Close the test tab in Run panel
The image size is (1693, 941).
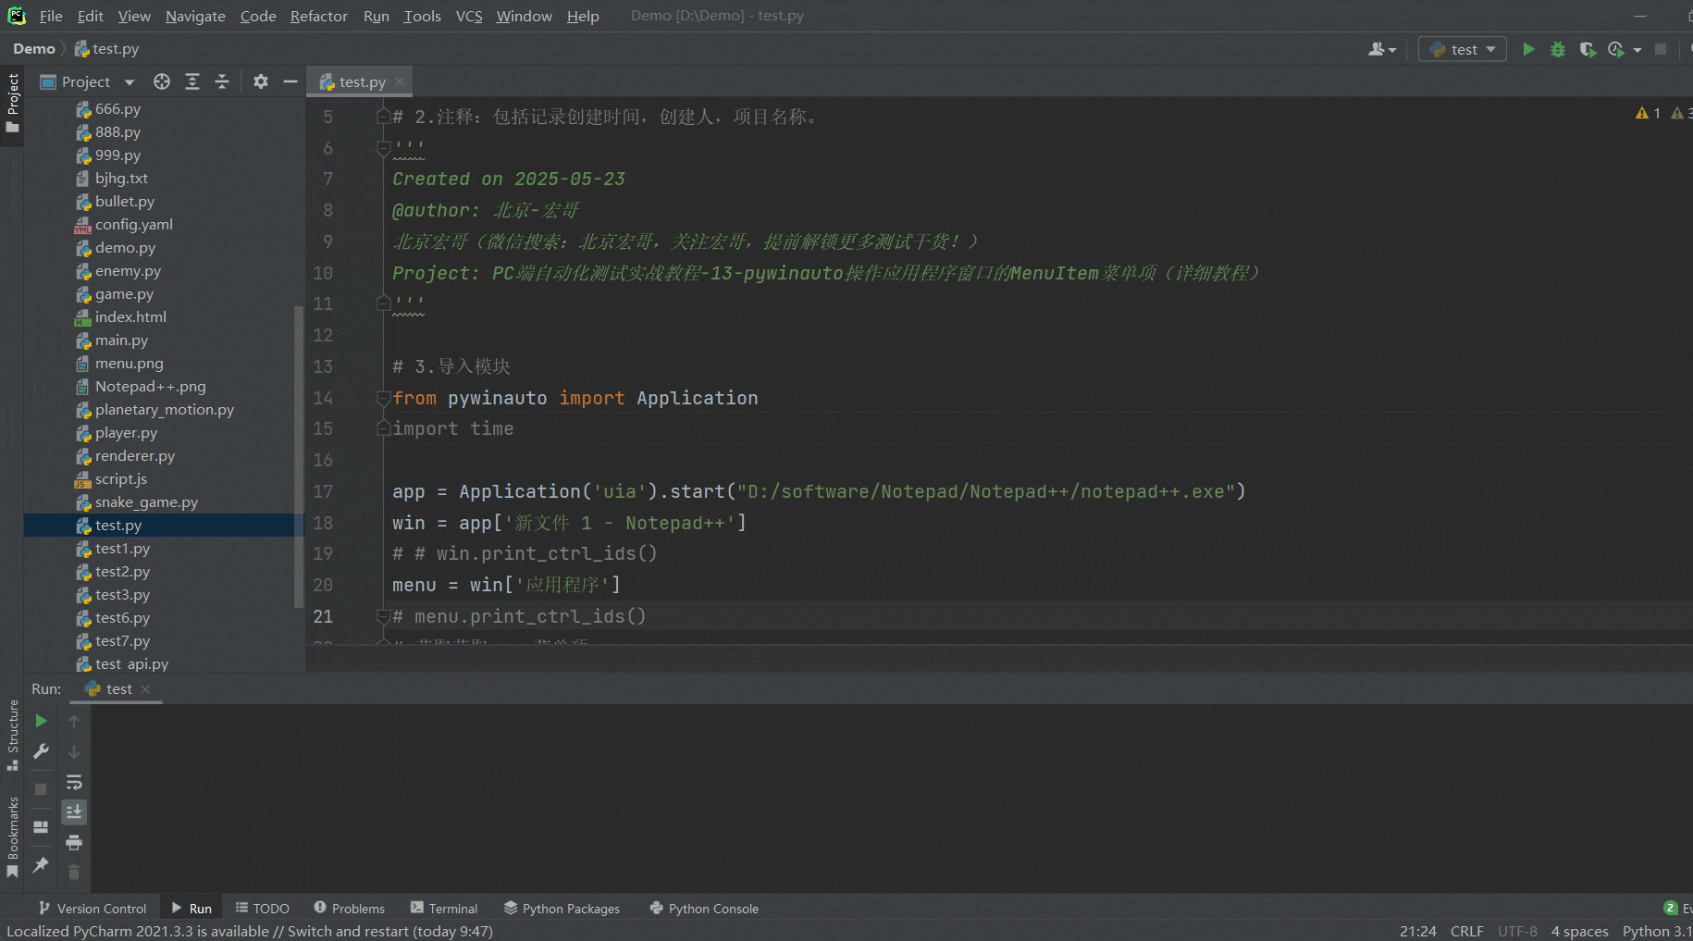(146, 689)
